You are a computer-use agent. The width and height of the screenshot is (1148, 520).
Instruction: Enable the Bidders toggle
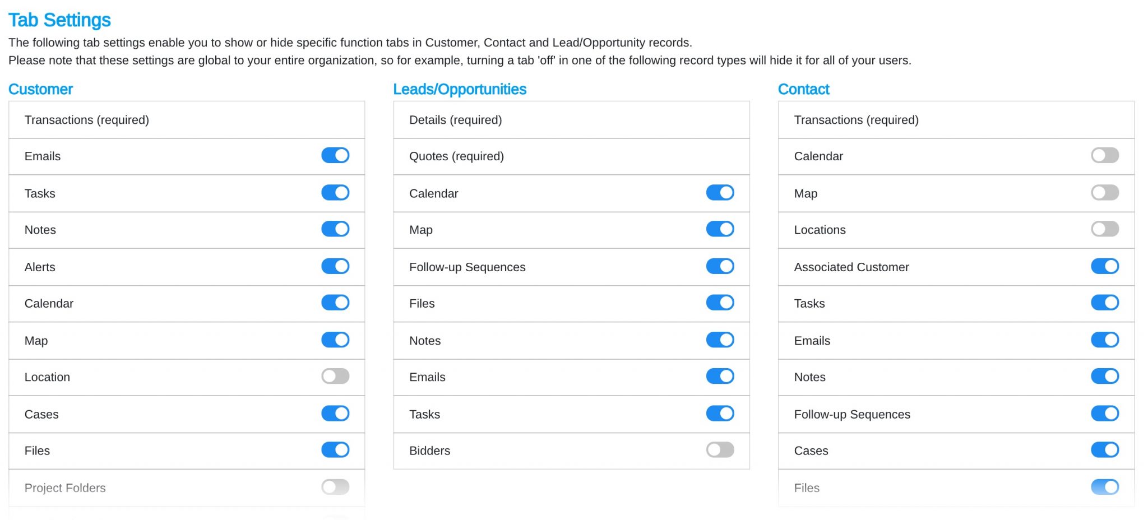(720, 450)
